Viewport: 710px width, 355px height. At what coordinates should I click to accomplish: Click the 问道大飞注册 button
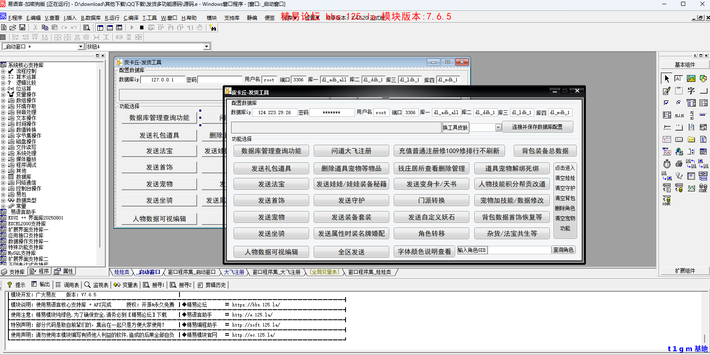[351, 151]
